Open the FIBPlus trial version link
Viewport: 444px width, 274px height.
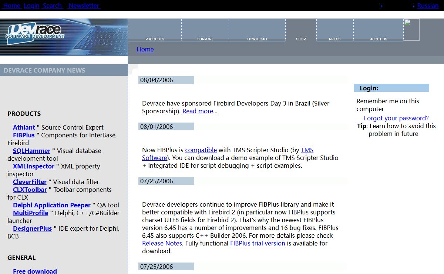point(258,243)
